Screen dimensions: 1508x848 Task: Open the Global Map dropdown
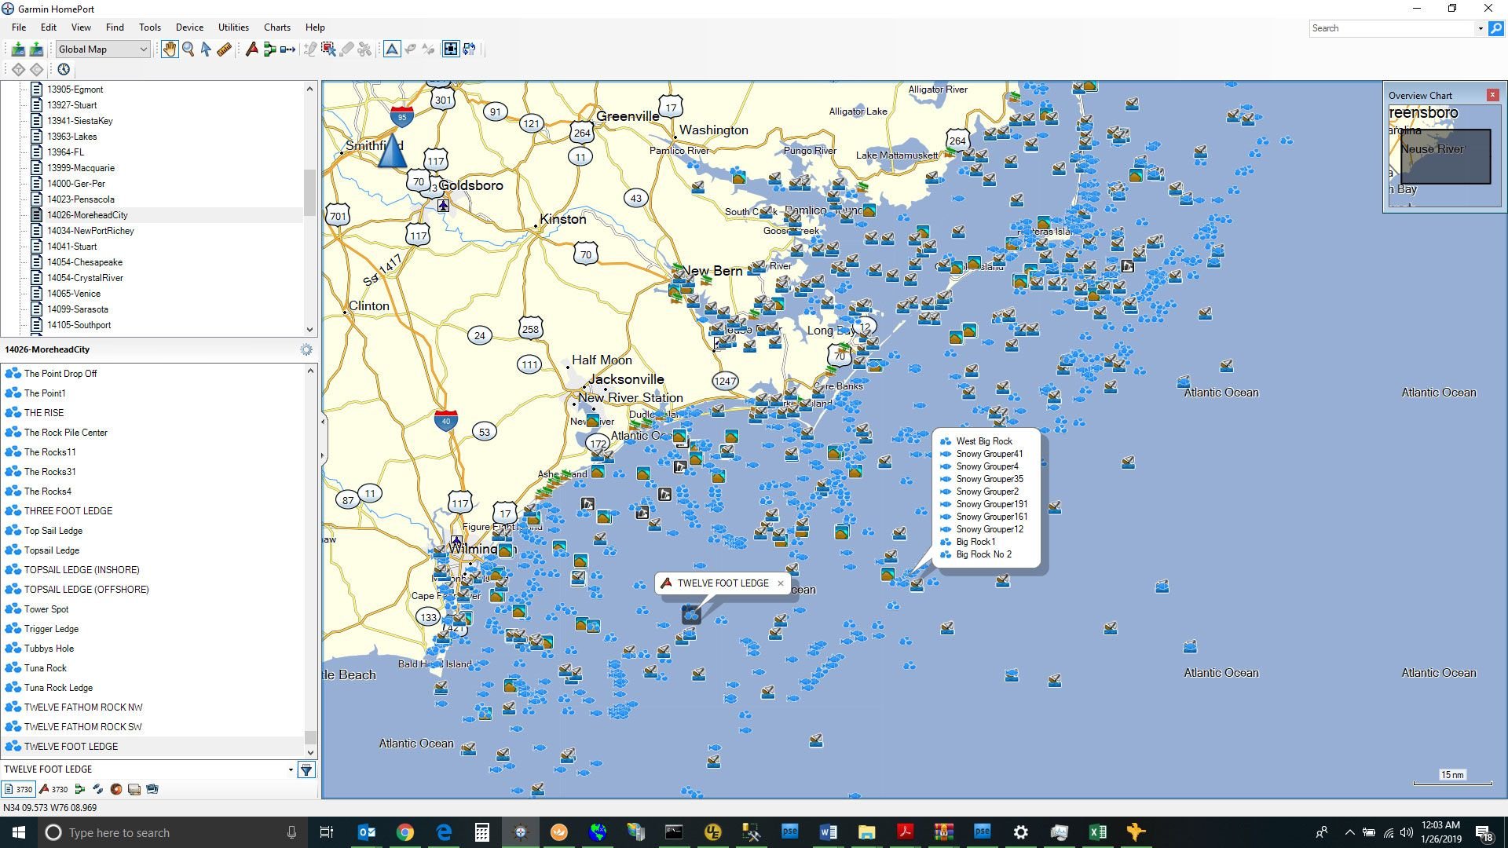pyautogui.click(x=102, y=49)
